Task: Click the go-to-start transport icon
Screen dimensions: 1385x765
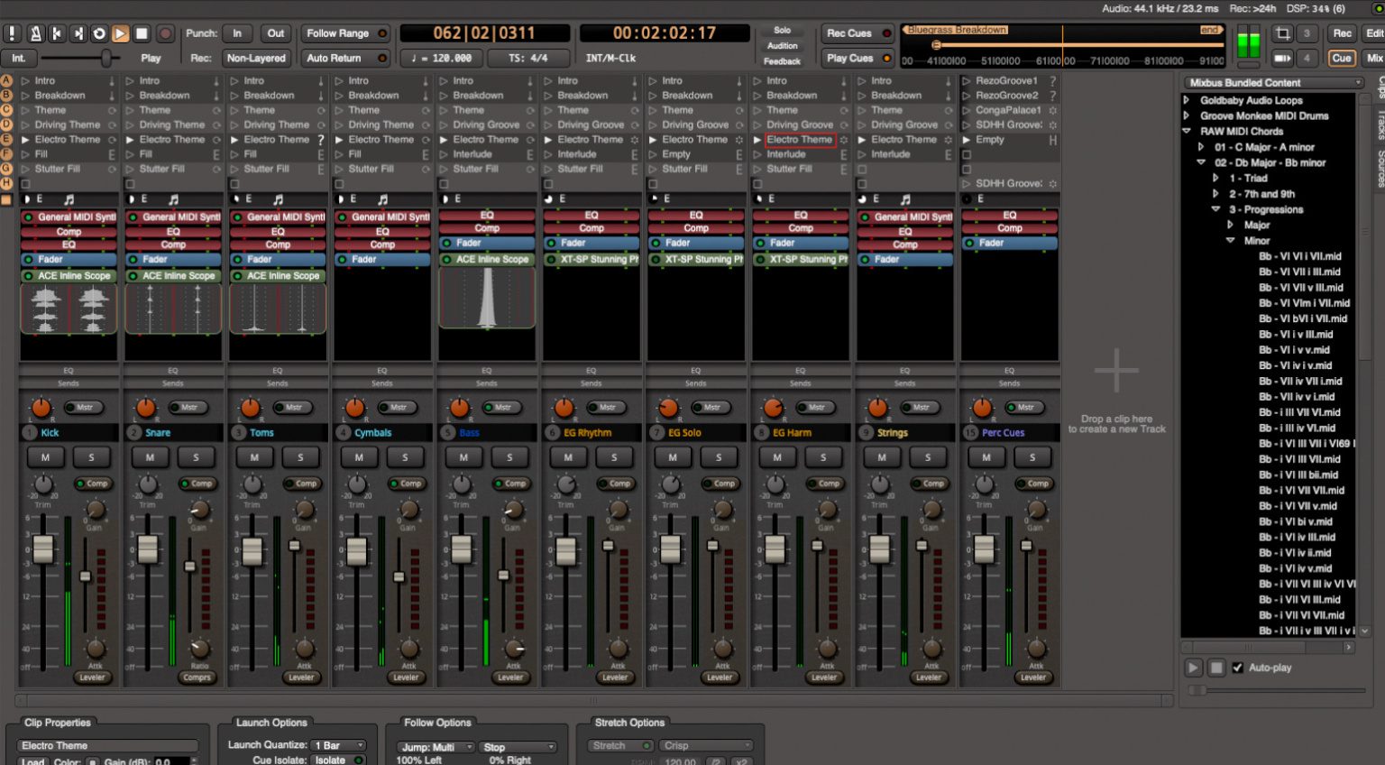Action: (56, 34)
